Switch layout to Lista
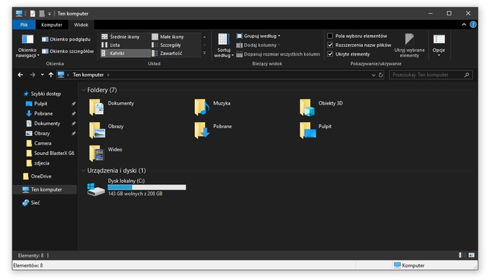Viewport: 491px width, 280px height. [111, 45]
